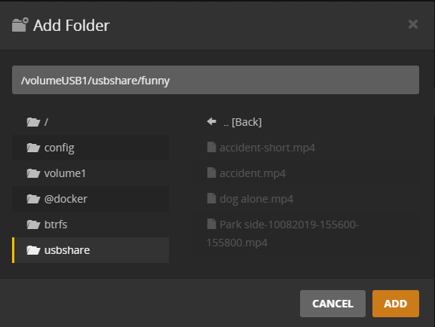Click the usbshare folder icon
The height and width of the screenshot is (327, 435).
click(34, 250)
